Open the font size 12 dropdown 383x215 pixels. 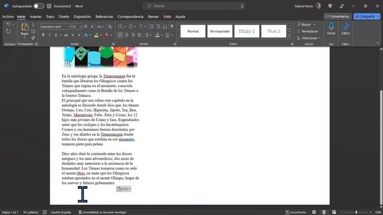pos(81,26)
